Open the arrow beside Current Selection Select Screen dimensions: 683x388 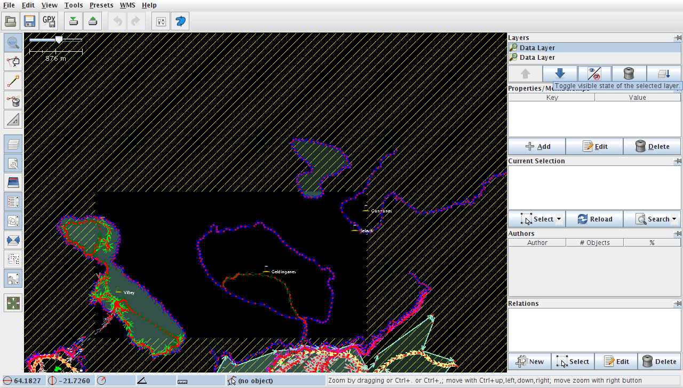point(559,219)
